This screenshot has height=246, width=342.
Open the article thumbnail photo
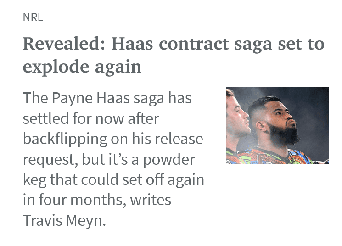tap(277, 125)
